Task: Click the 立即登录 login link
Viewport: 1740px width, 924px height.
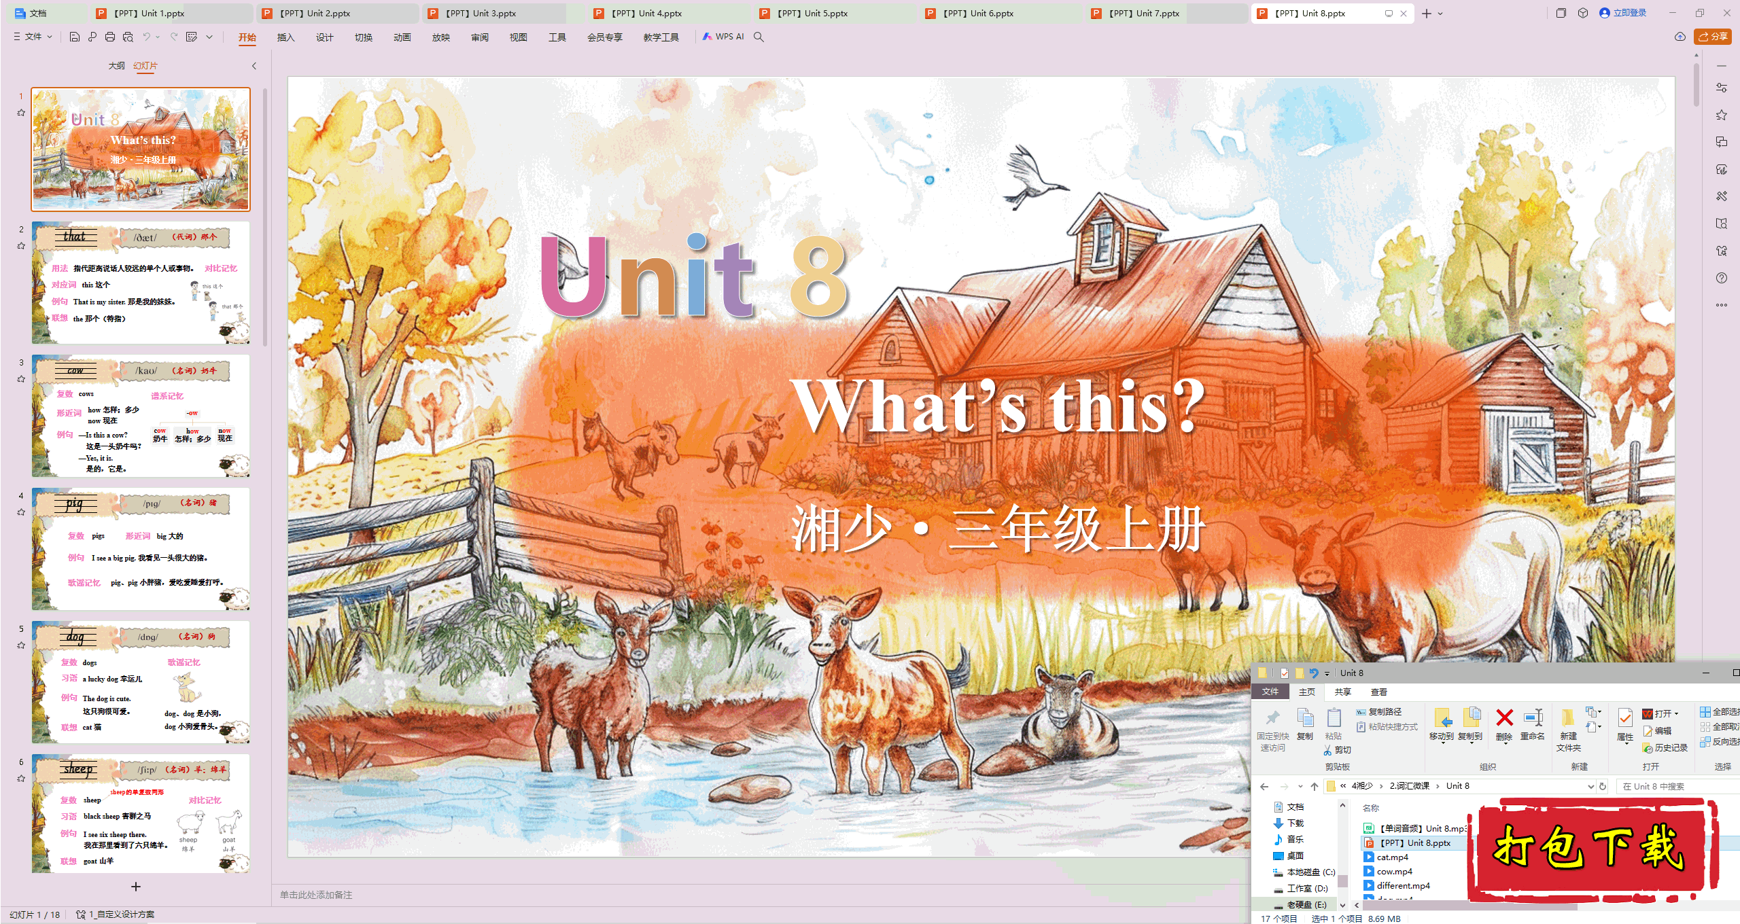Action: (1623, 13)
